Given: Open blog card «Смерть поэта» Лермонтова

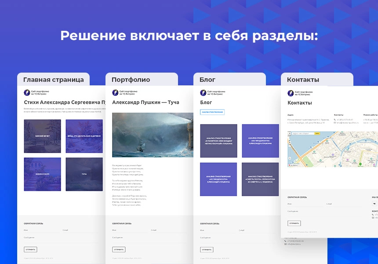Looking at the screenshot, I should point(260,179).
